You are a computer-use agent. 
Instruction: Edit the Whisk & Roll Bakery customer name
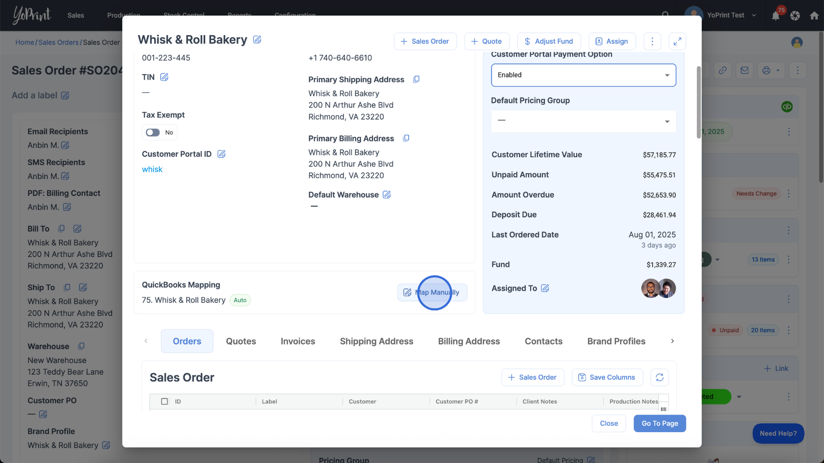257,40
